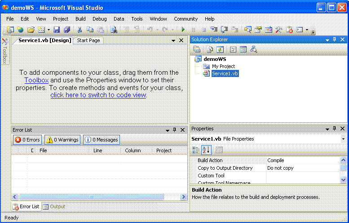Open the File menu
The height and width of the screenshot is (223, 349).
[10, 19]
